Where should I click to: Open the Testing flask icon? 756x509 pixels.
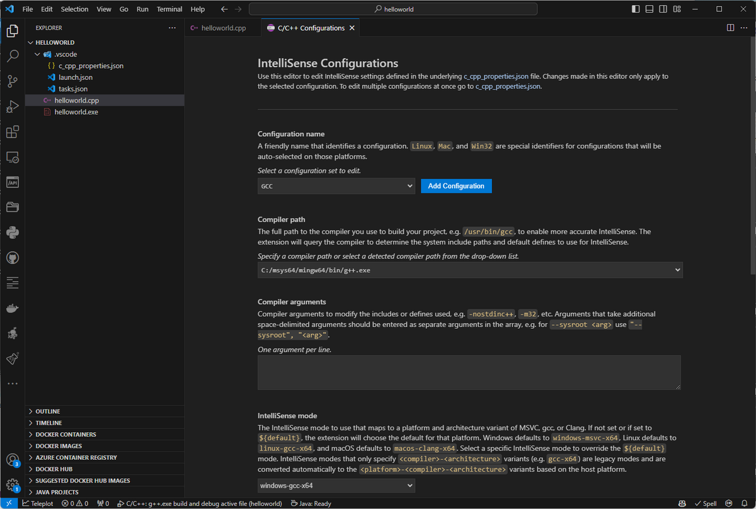[x=12, y=358]
